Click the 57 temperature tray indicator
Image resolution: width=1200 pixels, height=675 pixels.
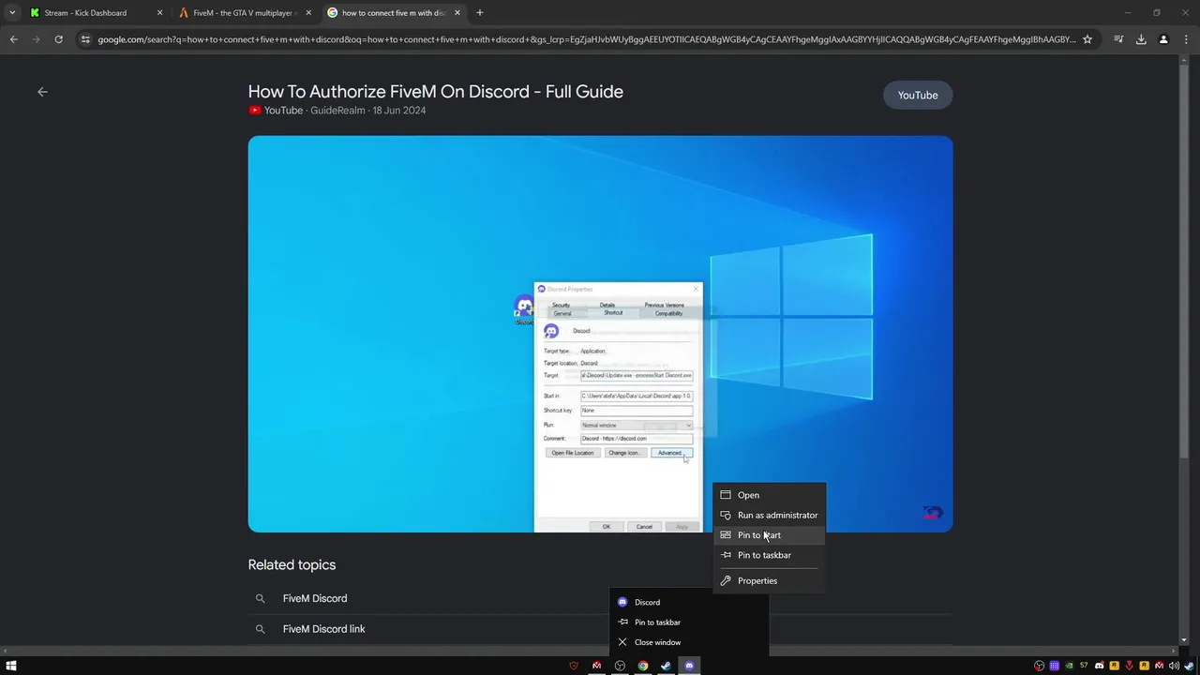(x=1084, y=666)
